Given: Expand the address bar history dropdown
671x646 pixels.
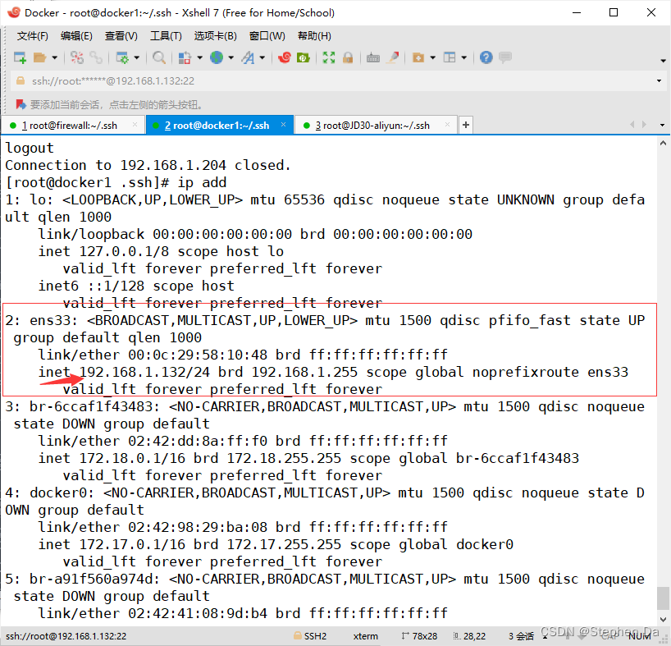Looking at the screenshot, I should tap(659, 81).
